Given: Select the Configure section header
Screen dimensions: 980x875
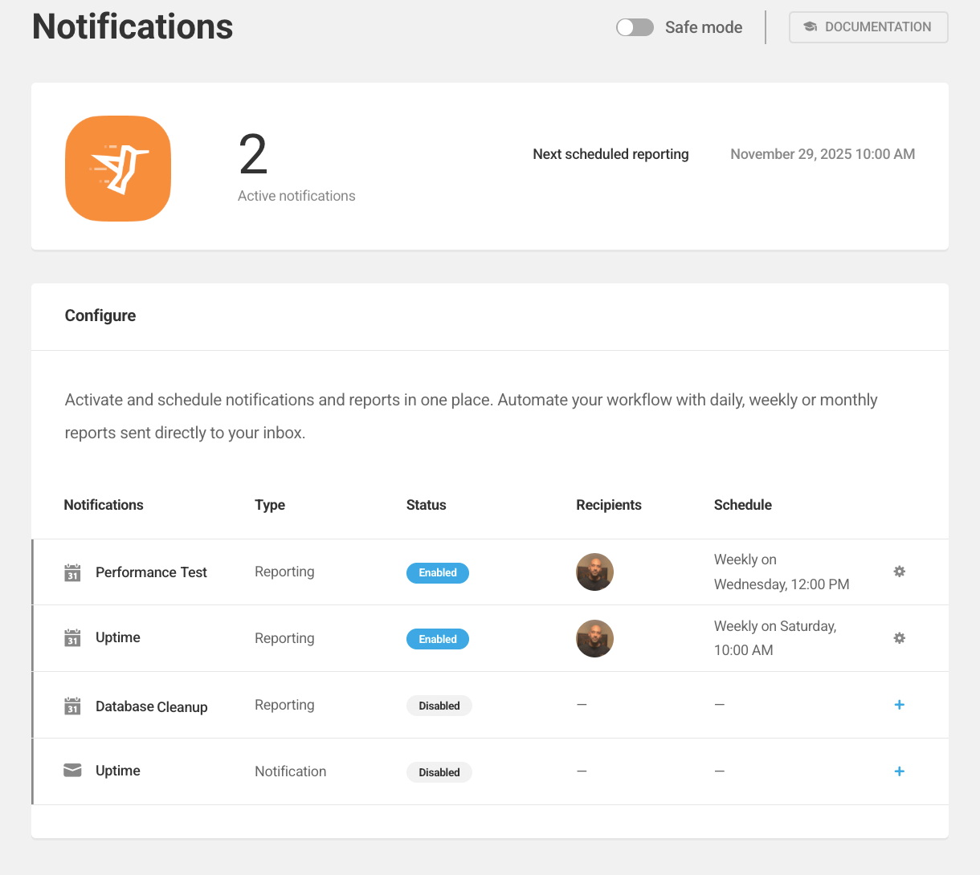Looking at the screenshot, I should pyautogui.click(x=100, y=315).
